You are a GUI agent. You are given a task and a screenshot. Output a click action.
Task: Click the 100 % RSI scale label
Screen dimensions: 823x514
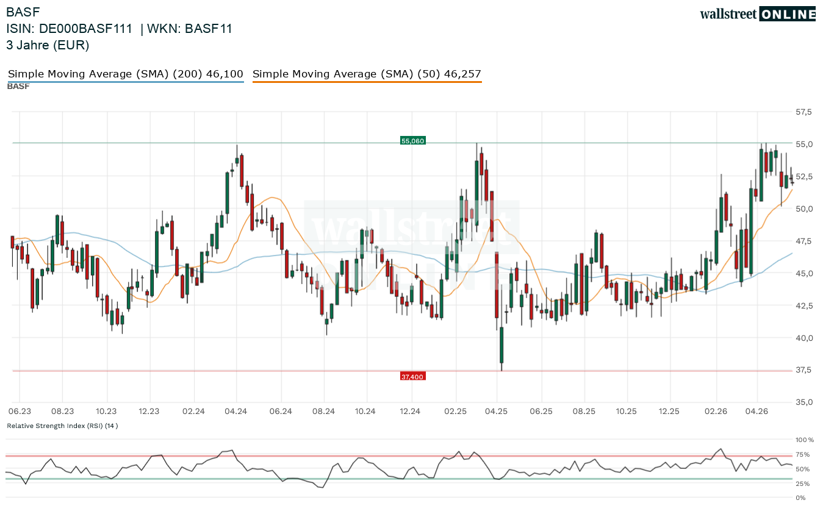(805, 440)
